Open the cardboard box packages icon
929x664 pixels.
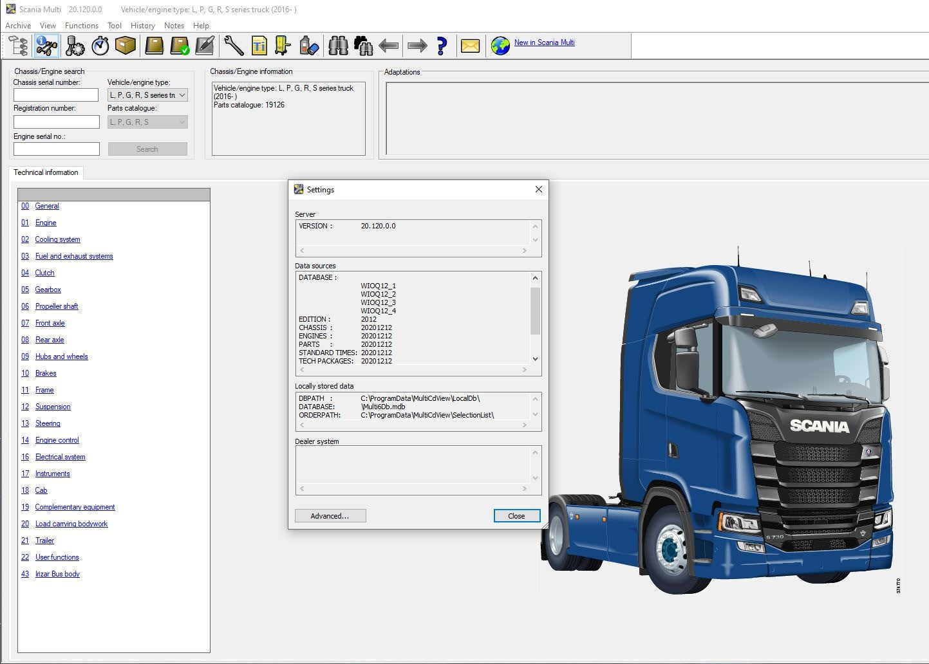click(x=126, y=46)
